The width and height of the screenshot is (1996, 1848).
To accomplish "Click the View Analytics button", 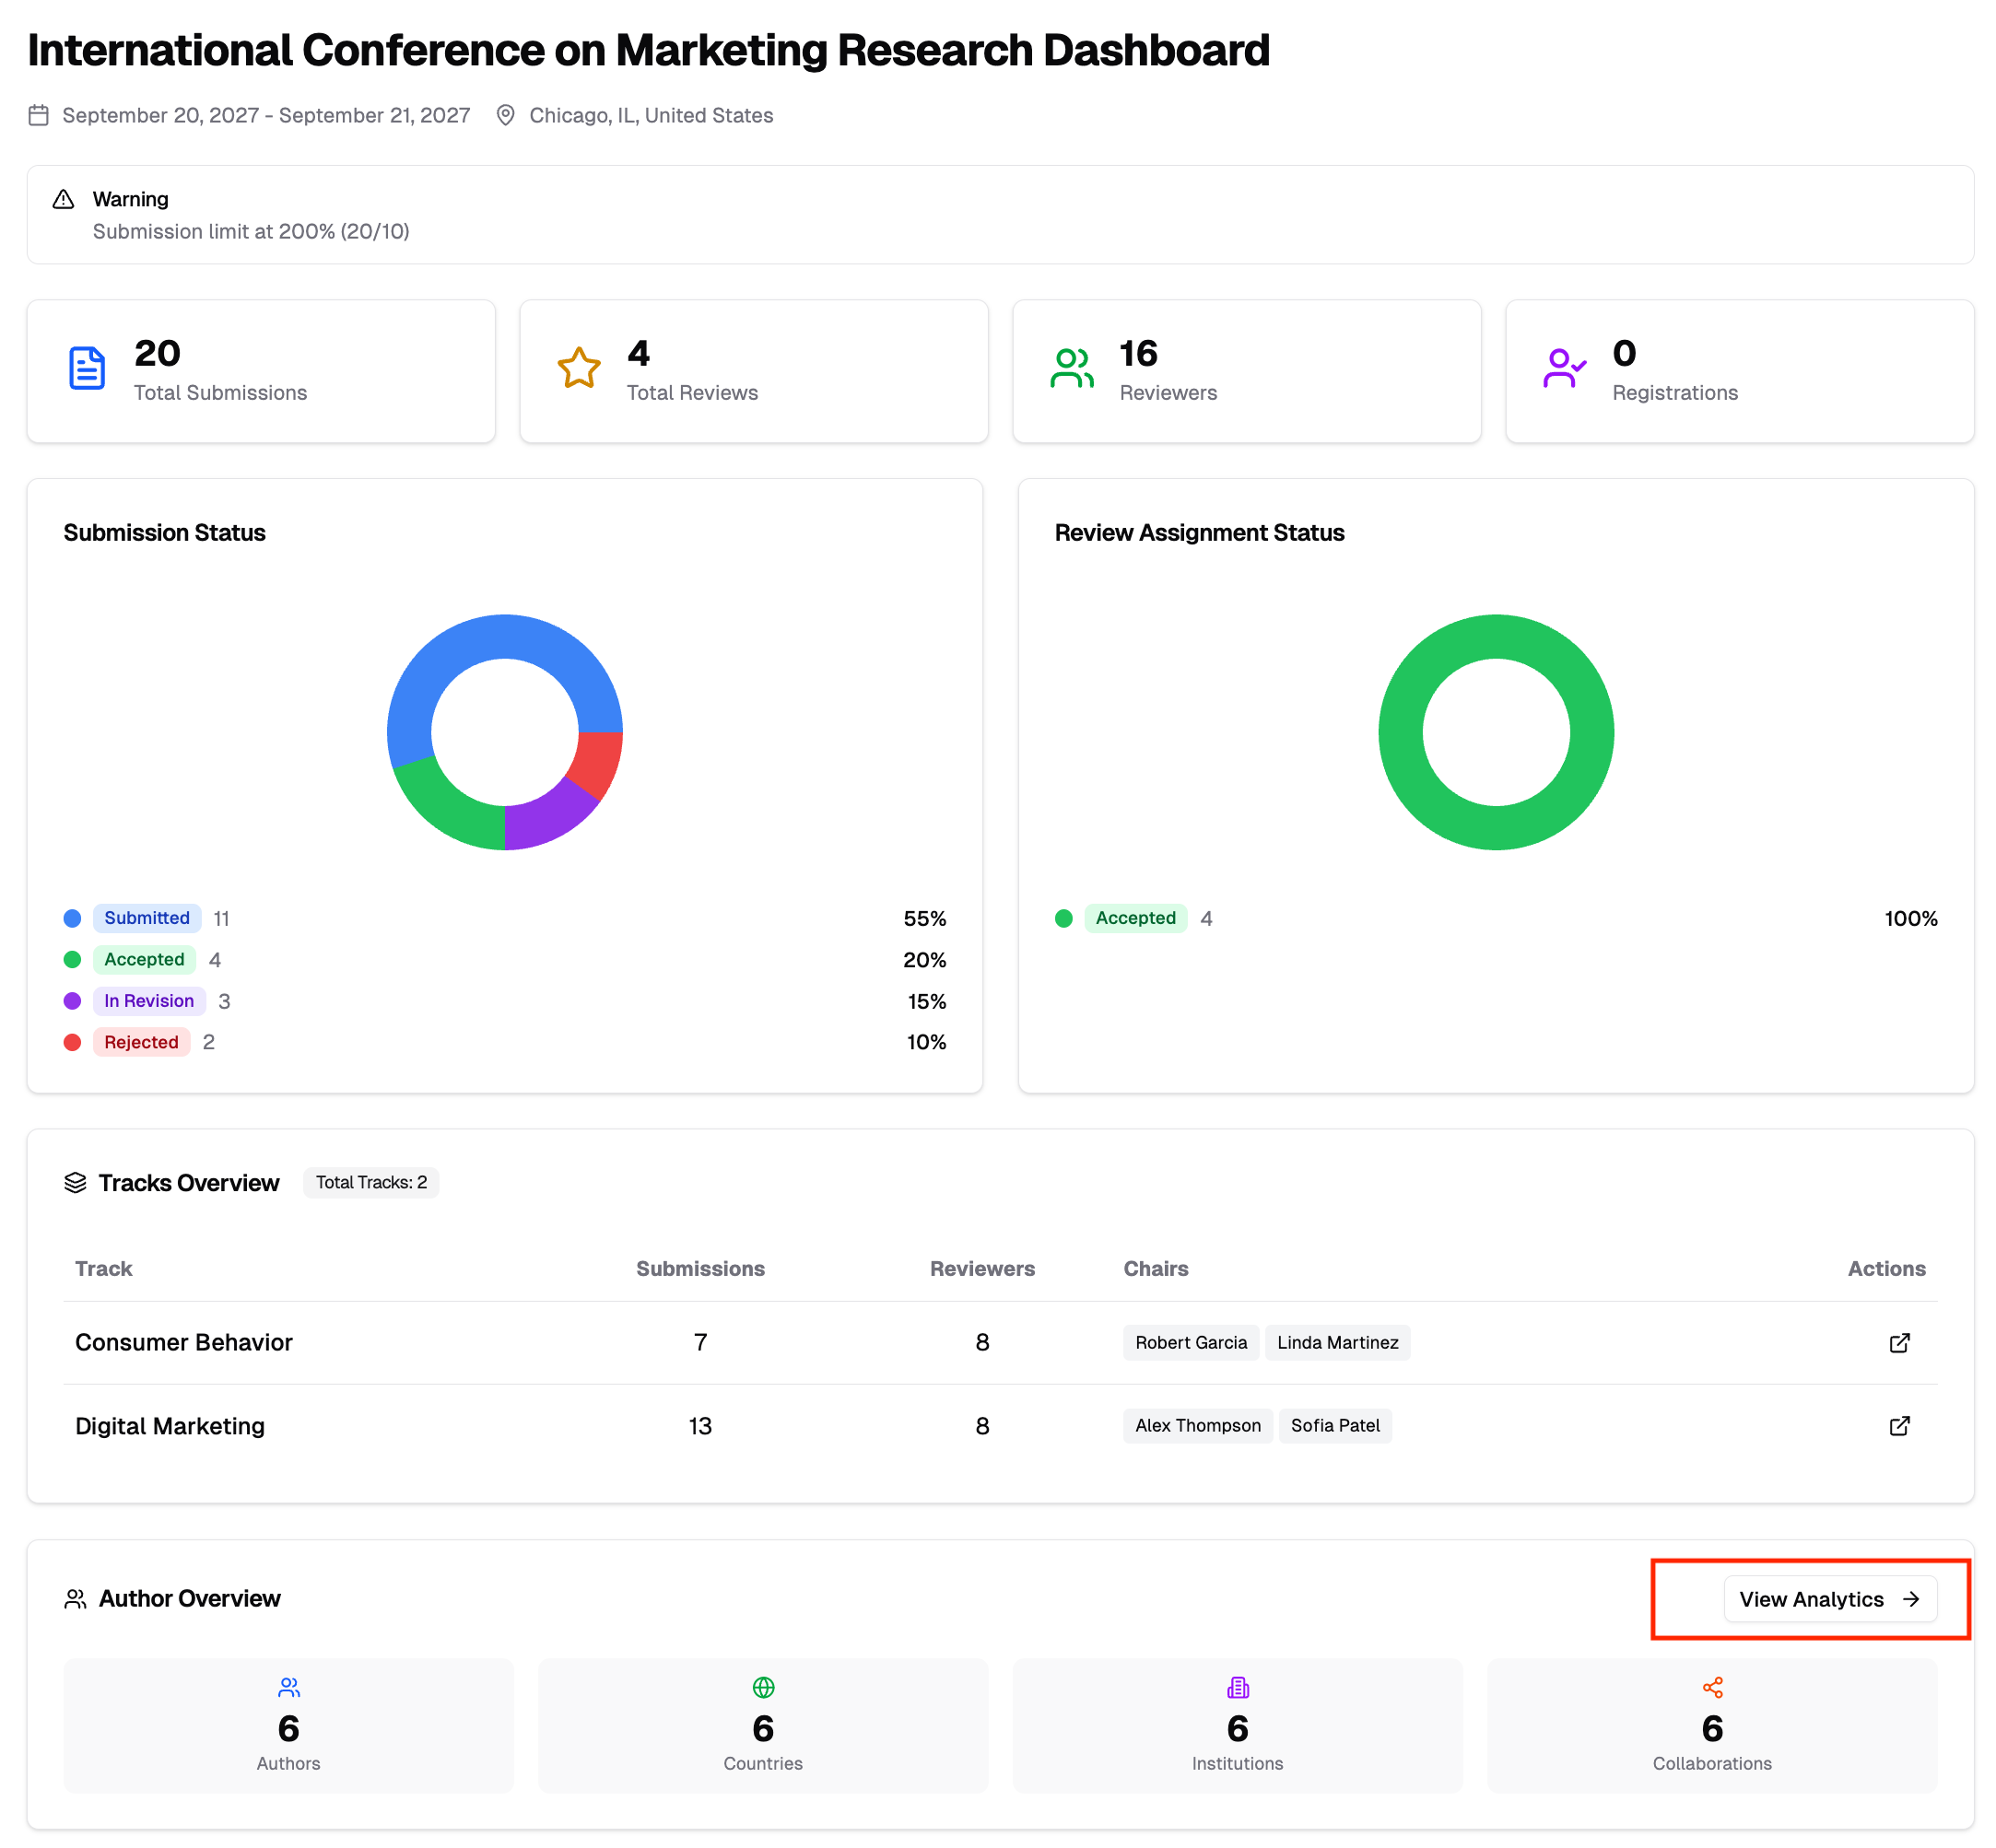I will coord(1829,1598).
